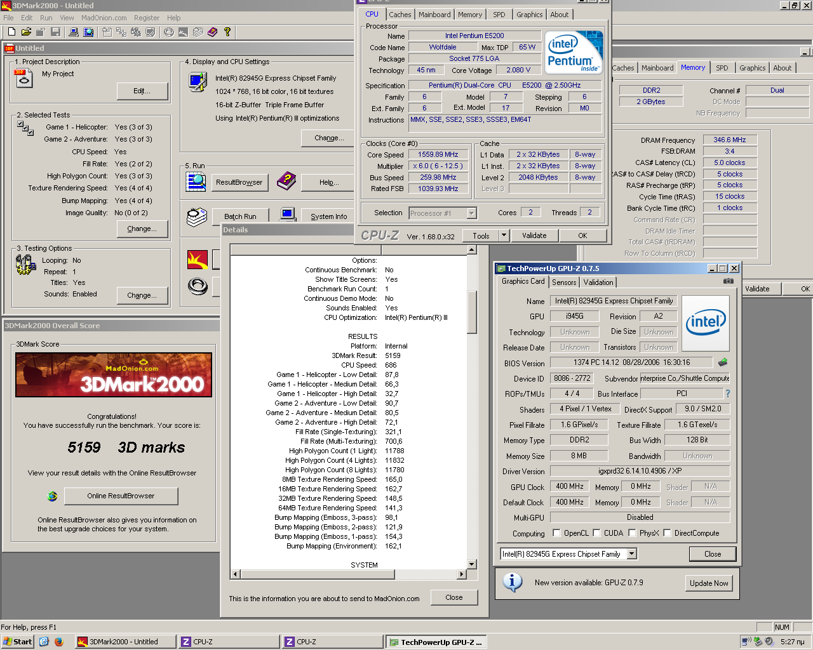Click the Batch Run stacked pages icon

197,216
